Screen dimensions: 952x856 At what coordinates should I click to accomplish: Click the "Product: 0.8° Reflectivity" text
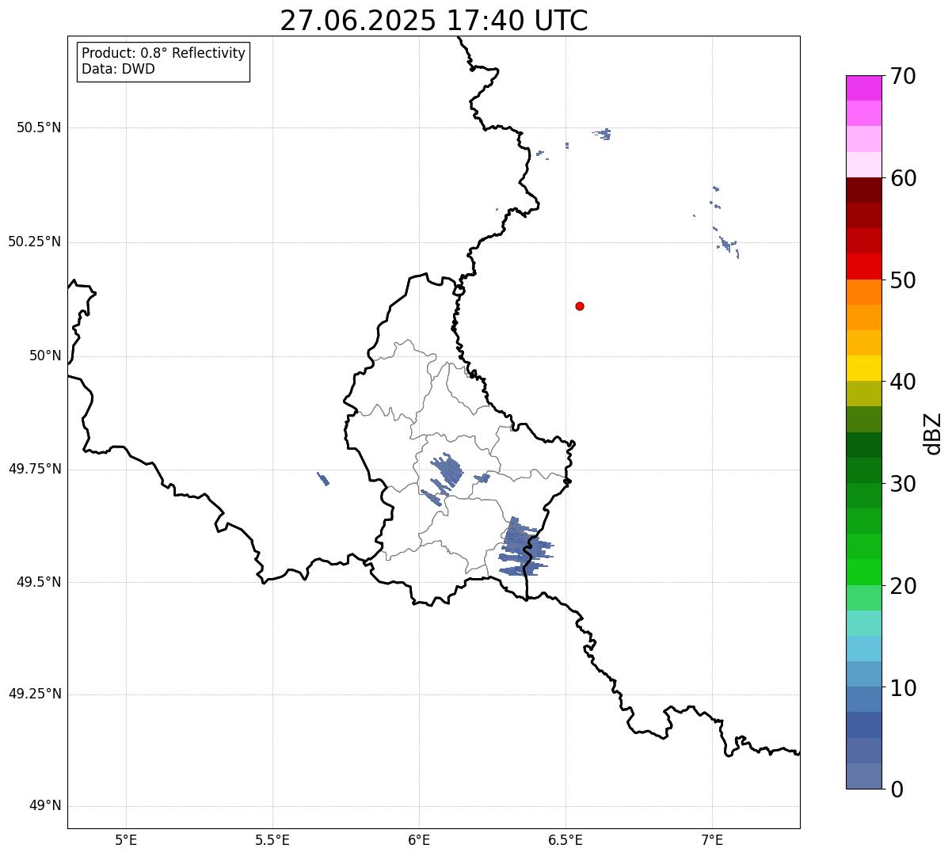pos(164,53)
